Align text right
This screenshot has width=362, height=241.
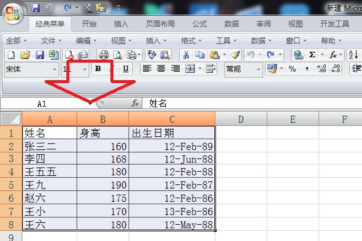175,69
